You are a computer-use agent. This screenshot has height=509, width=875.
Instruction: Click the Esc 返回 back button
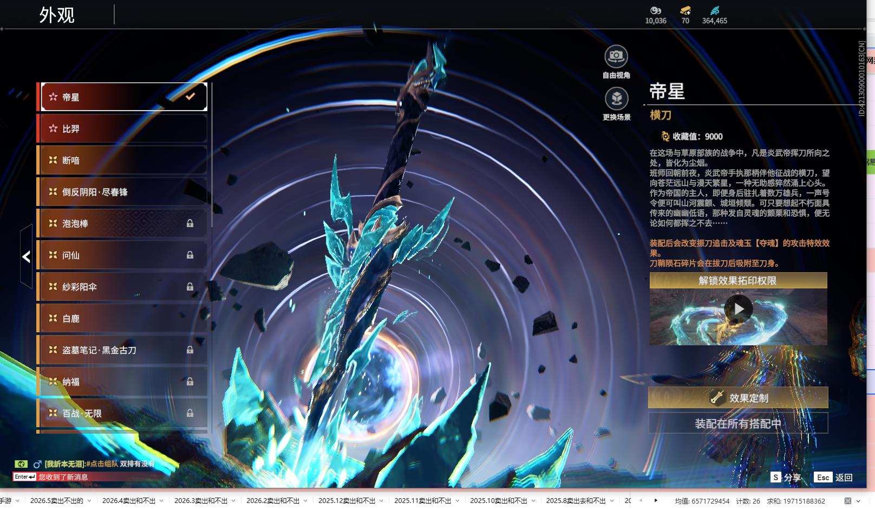click(833, 477)
